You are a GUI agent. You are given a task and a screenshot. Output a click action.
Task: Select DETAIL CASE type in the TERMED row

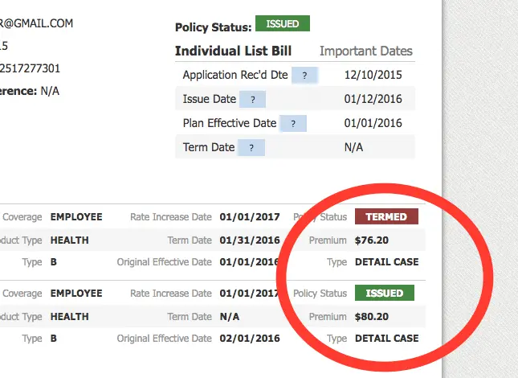[386, 262]
